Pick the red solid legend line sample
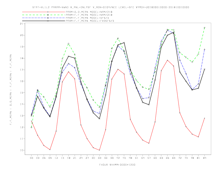 click(44, 12)
